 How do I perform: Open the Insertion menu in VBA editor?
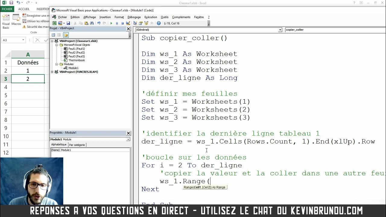tap(105, 17)
